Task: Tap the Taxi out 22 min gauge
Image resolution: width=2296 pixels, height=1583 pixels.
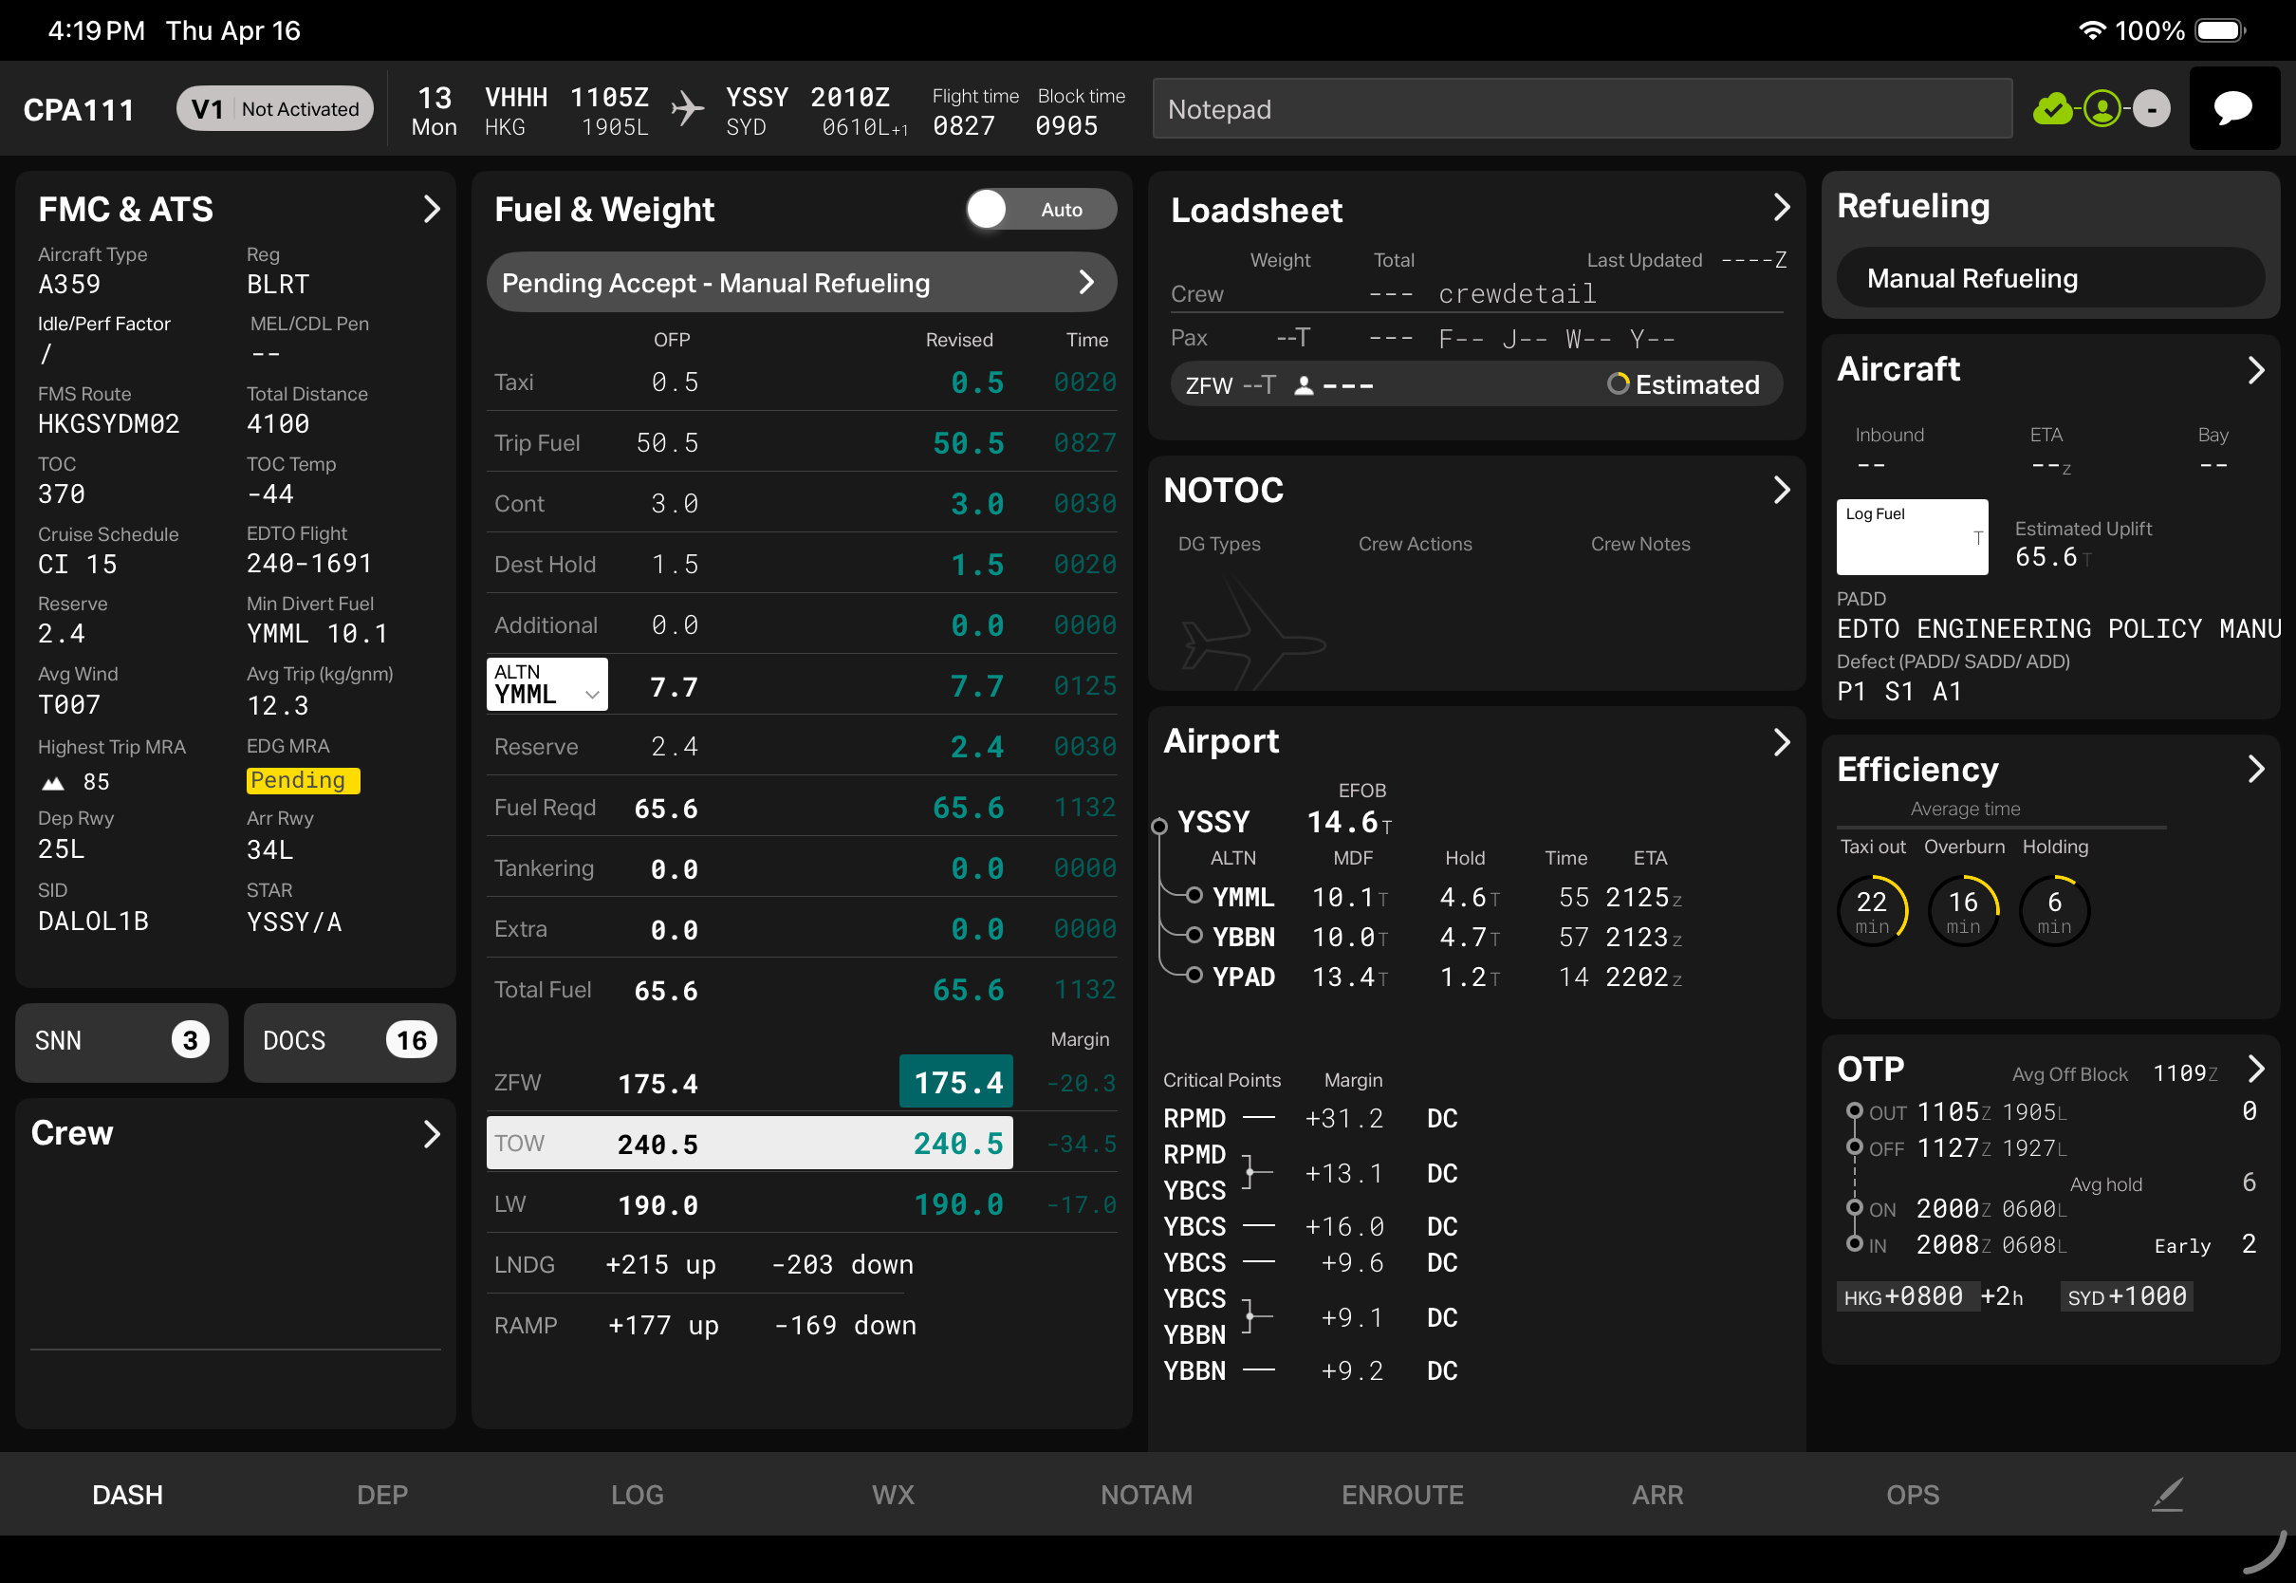Action: click(x=1872, y=909)
